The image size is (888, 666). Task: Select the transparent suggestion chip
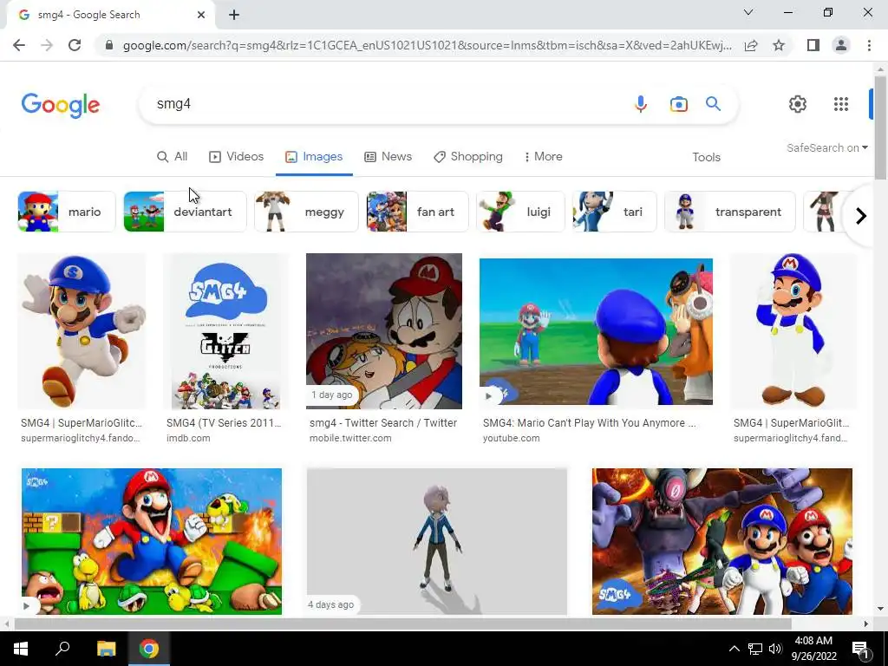tap(730, 212)
